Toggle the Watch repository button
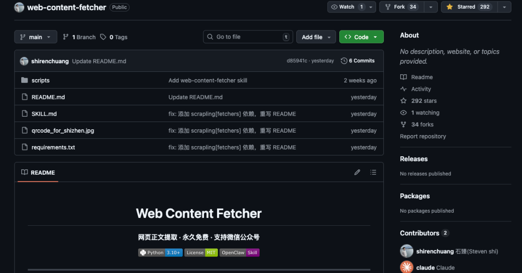The width and height of the screenshot is (522, 273). point(347,7)
